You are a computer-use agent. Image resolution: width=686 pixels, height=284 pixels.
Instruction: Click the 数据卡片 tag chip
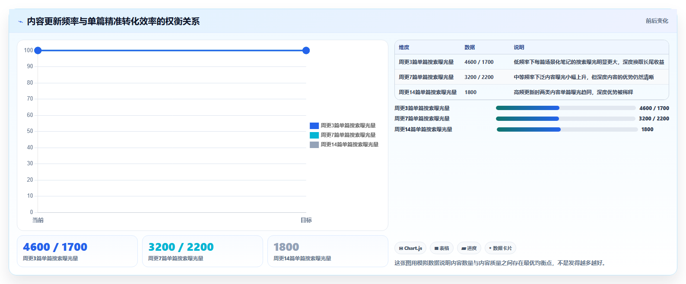pos(500,248)
